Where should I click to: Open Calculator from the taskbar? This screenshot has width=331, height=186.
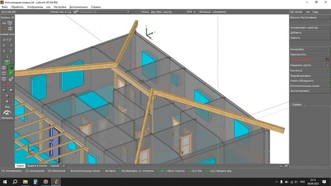pyautogui.click(x=36, y=181)
